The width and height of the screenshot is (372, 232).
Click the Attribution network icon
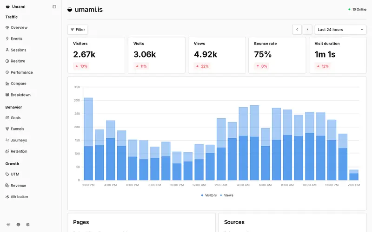(7, 197)
